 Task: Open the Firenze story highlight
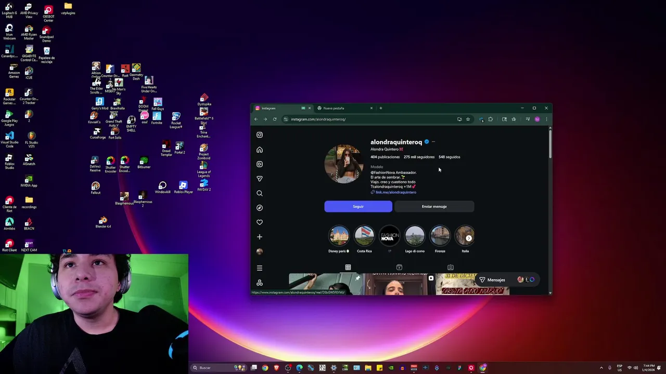pyautogui.click(x=440, y=236)
